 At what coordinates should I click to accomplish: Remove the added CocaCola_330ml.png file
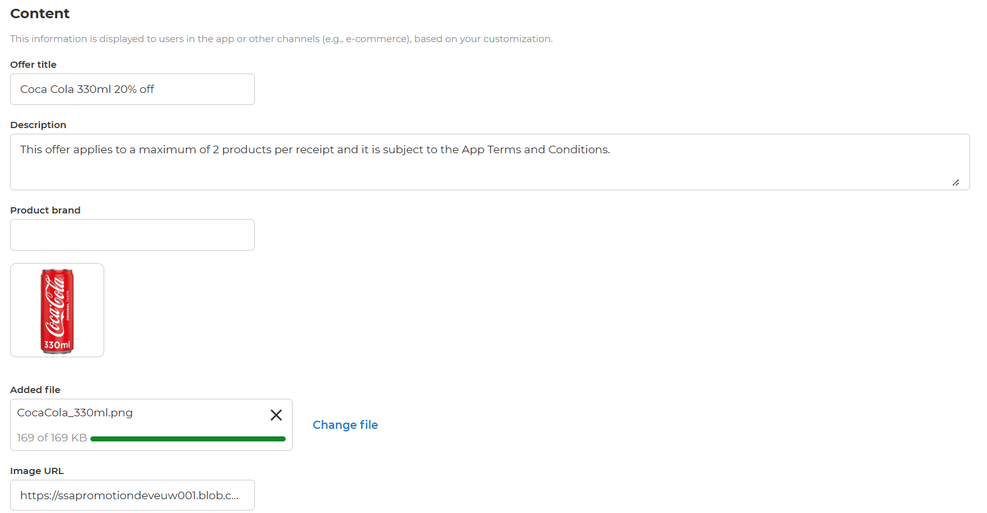pos(276,415)
